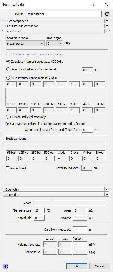Click the question mark help icon in title bar

coord(93,5)
